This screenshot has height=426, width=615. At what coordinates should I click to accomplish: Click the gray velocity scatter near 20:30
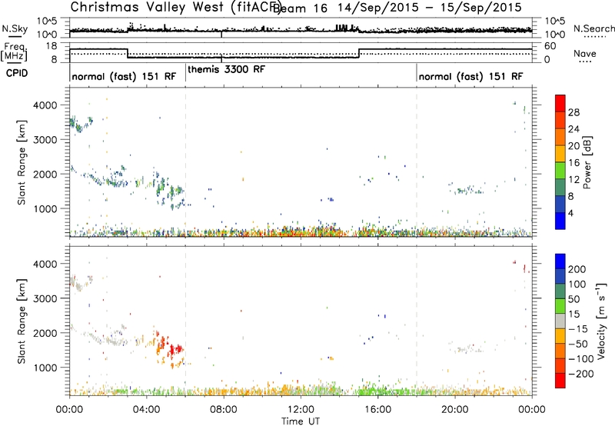467,348
